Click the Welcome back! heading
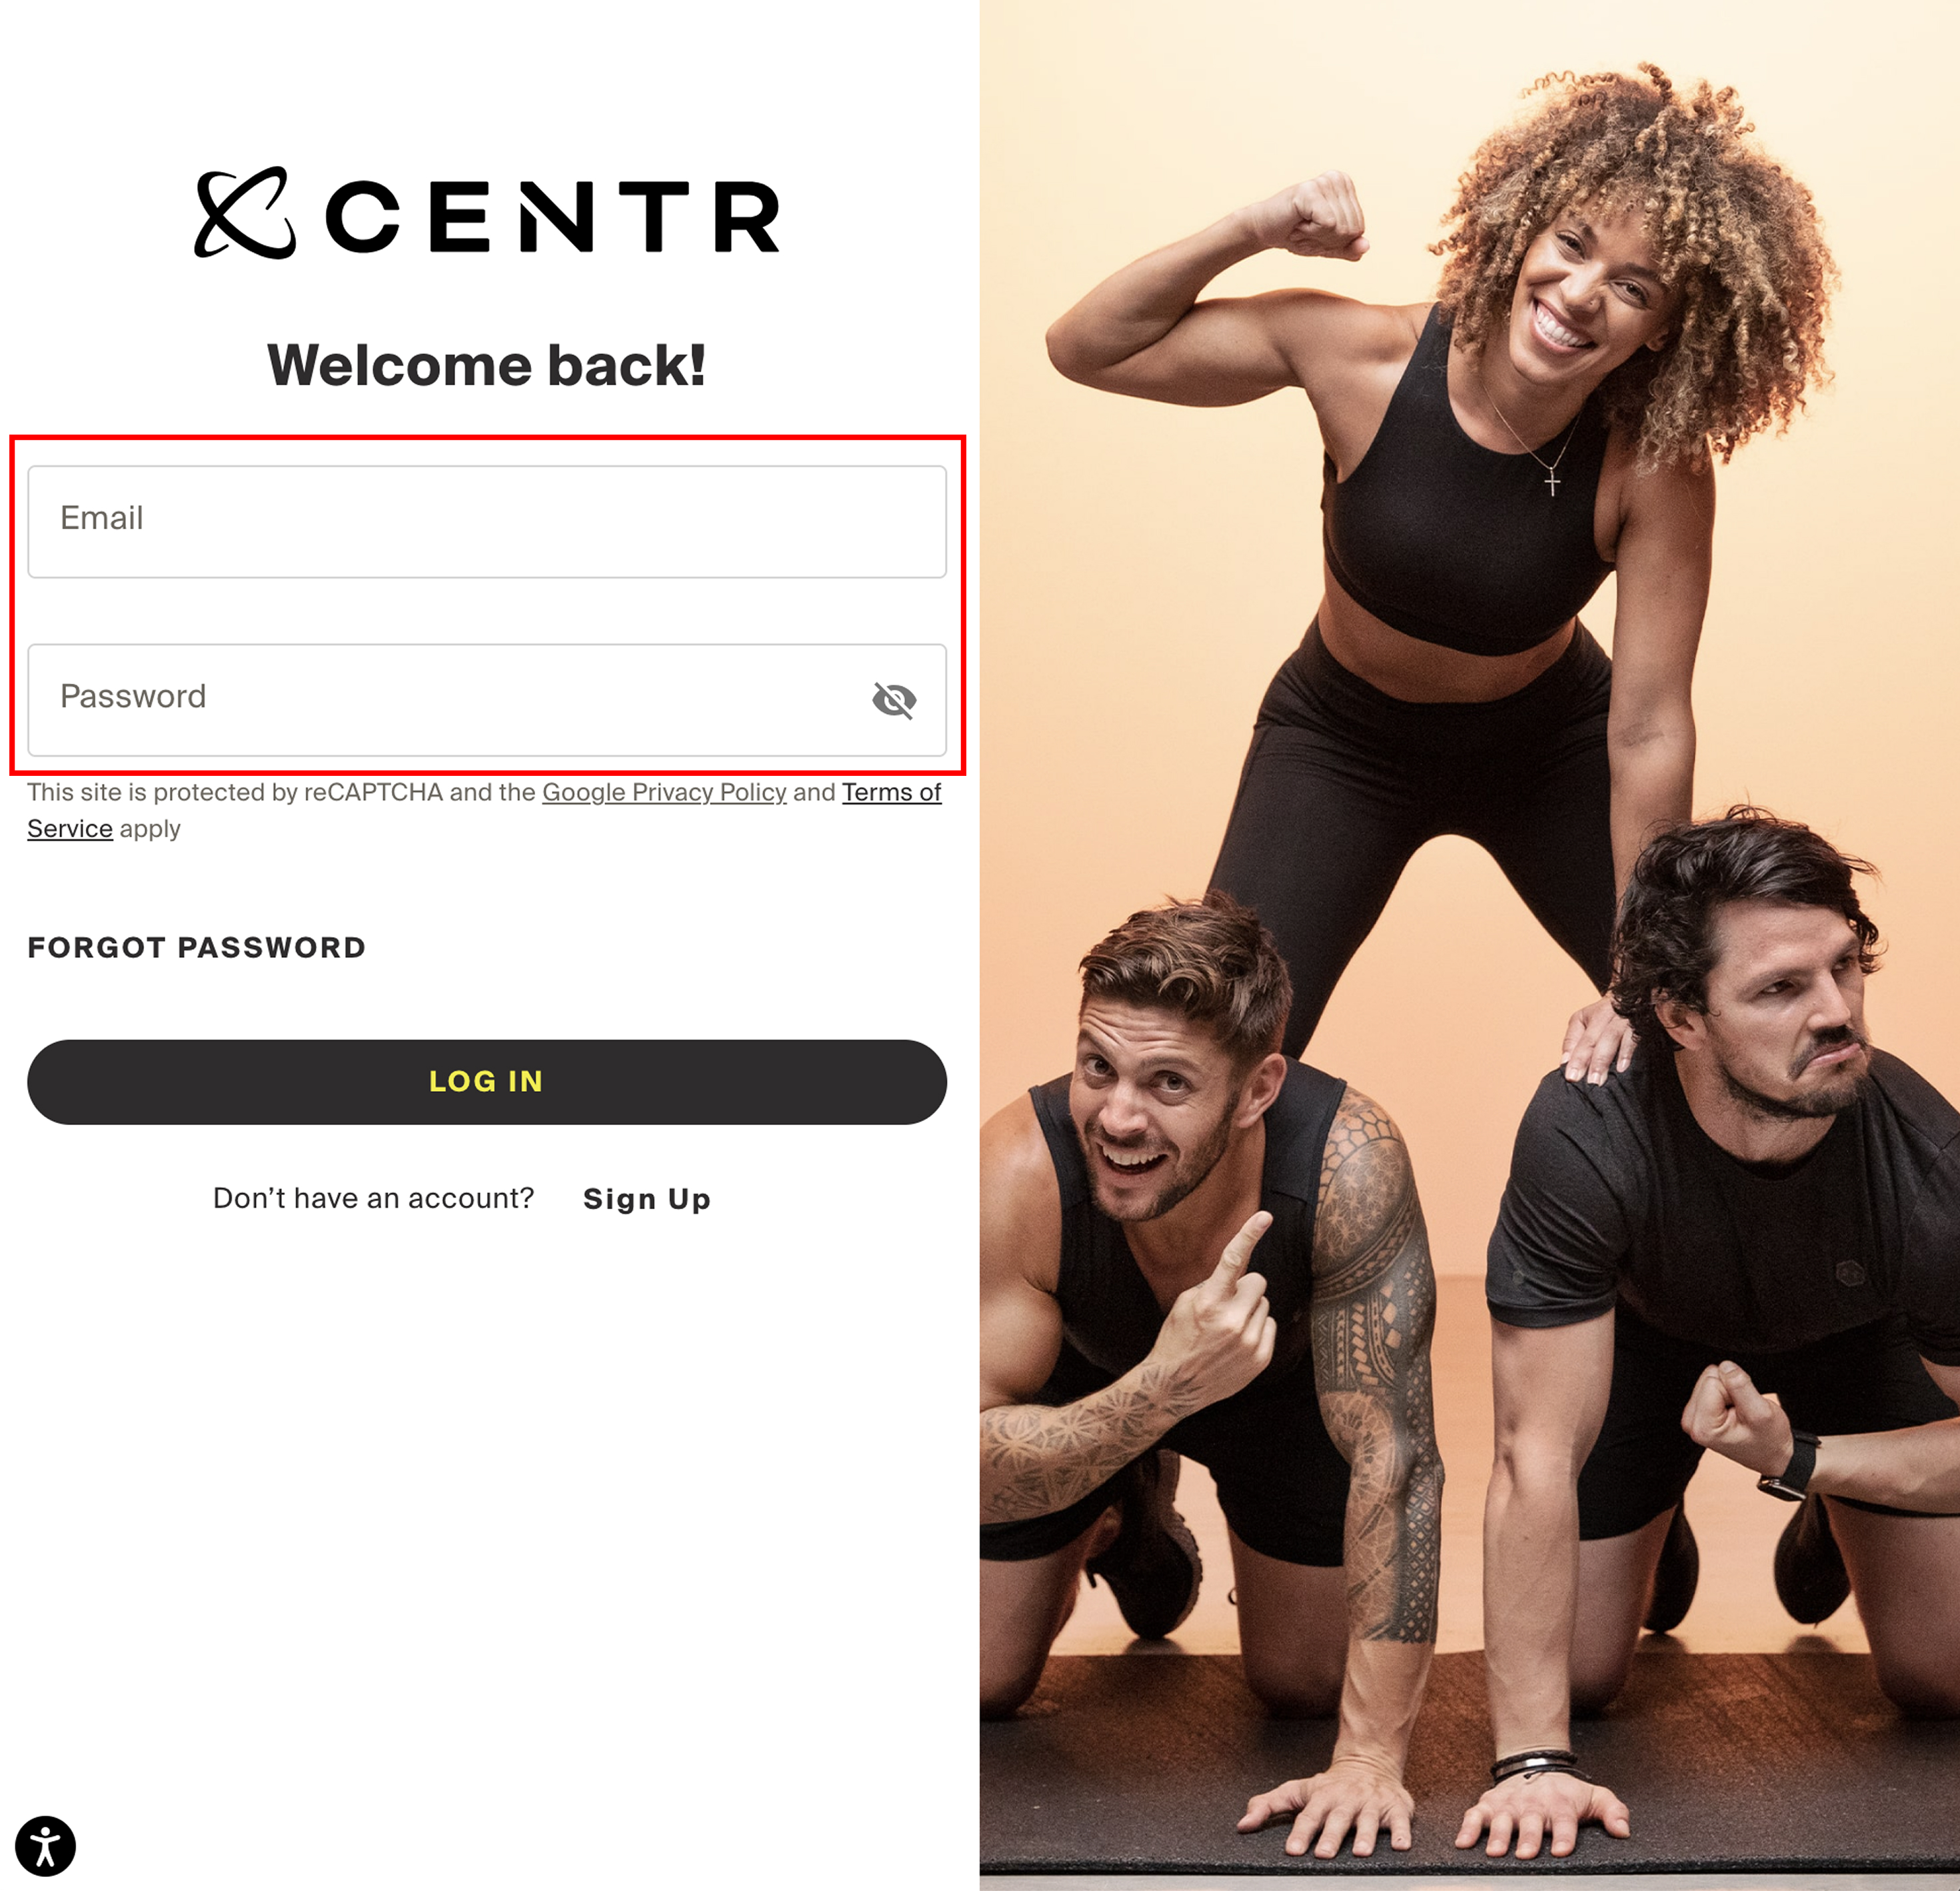The height and width of the screenshot is (1891, 1960). [487, 364]
